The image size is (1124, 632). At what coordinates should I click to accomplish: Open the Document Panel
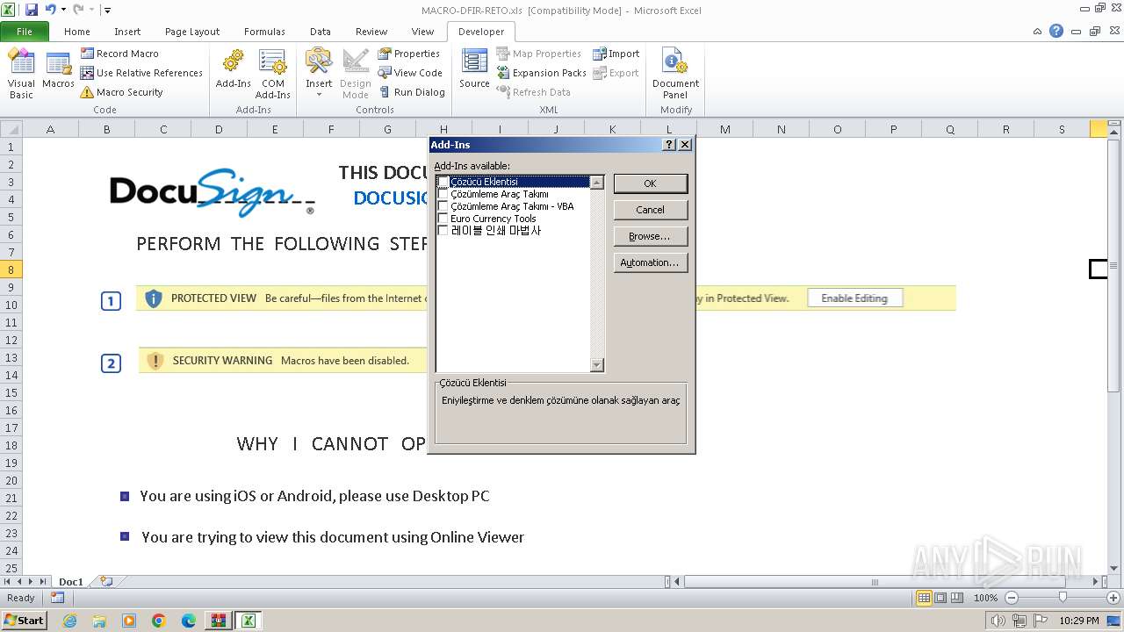point(675,74)
